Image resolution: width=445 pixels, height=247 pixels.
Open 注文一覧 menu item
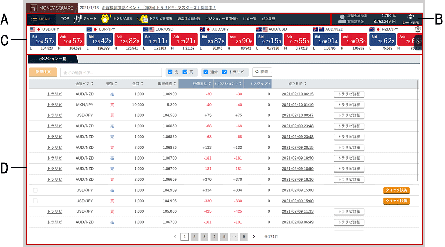(x=250, y=19)
